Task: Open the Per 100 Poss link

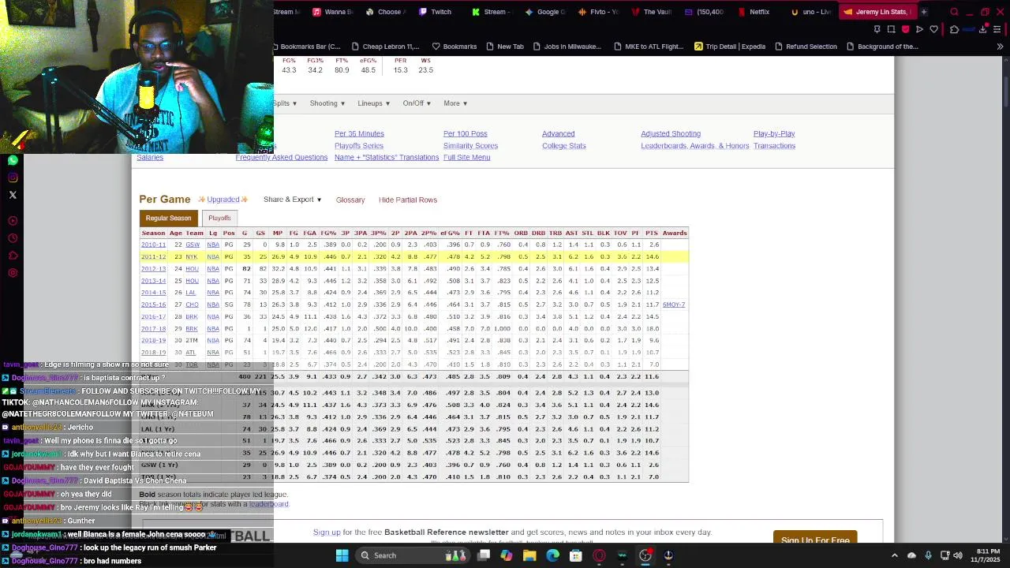Action: (465, 134)
